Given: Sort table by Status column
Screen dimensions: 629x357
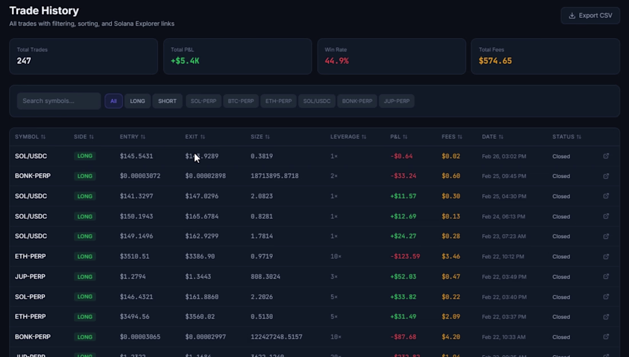Looking at the screenshot, I should (567, 137).
